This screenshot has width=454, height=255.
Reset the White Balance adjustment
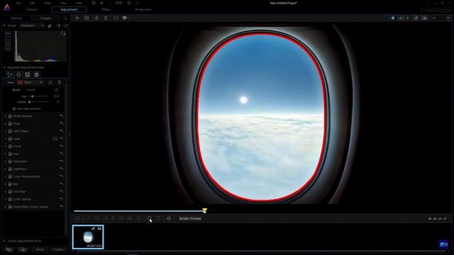(61, 116)
